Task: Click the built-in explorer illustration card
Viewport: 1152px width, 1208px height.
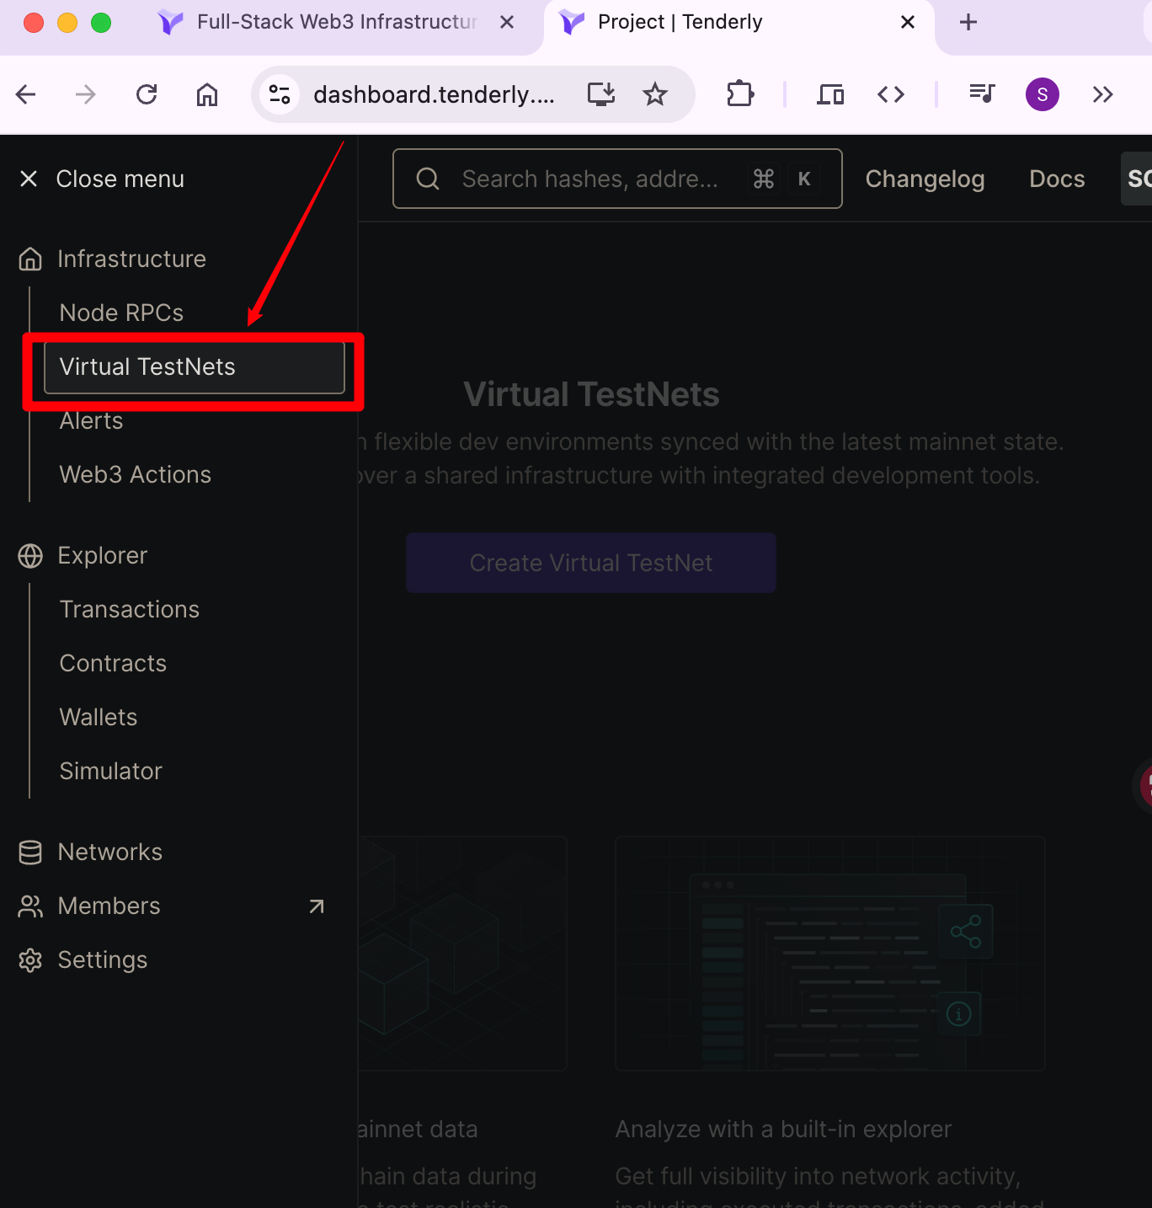Action: pyautogui.click(x=830, y=954)
